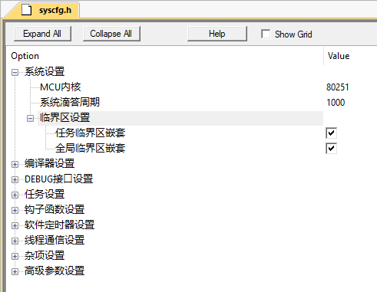Select the 系统滴答周期 option row
Screen dimensions: 377x292
tap(70, 103)
